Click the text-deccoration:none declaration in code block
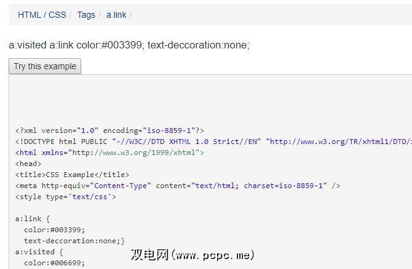Image resolution: width=412 pixels, height=269 pixels. 74,241
